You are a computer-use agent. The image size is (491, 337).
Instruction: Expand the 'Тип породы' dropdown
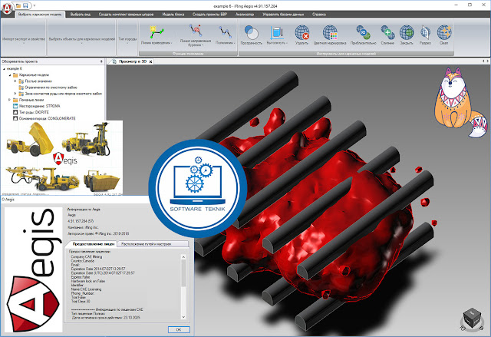(127, 39)
